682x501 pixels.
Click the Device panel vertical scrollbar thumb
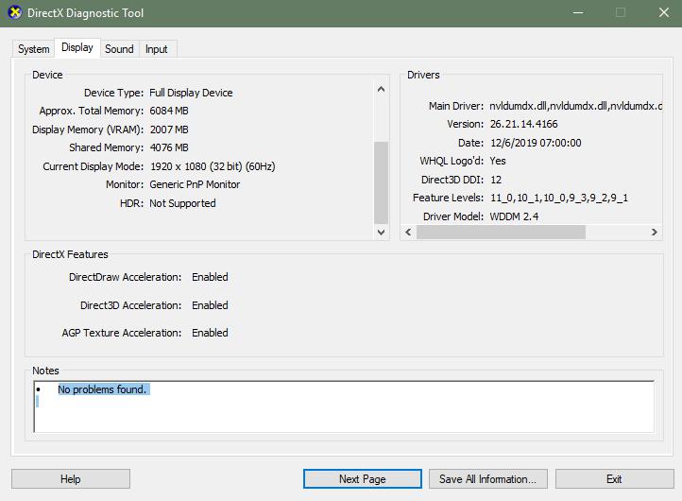point(381,182)
